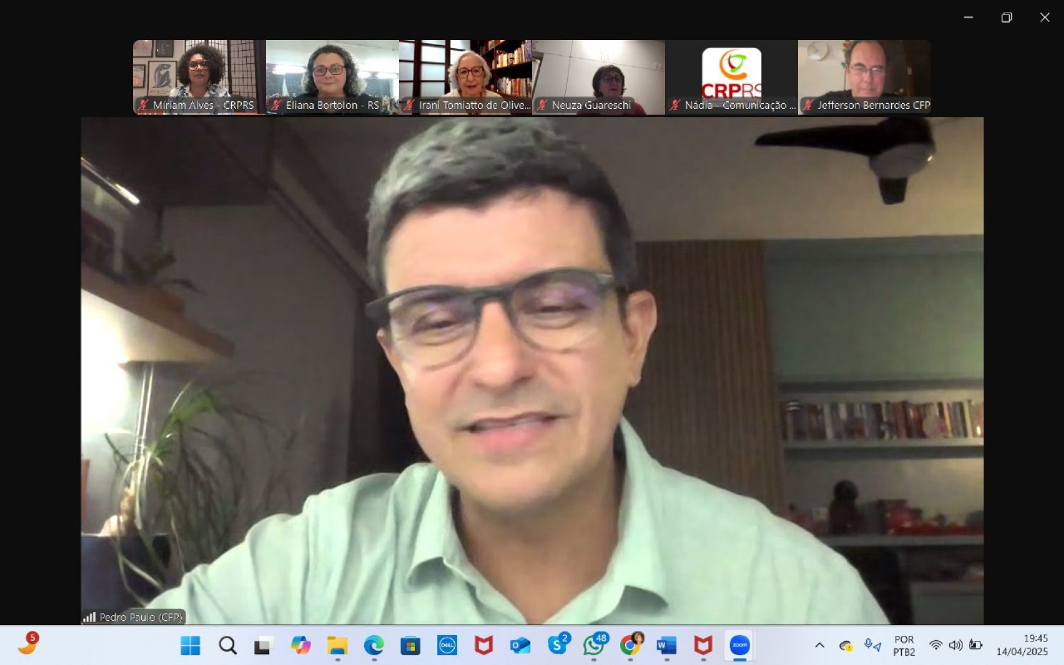This screenshot has width=1064, height=665.
Task: Open the Windows Start menu
Action: 190,645
